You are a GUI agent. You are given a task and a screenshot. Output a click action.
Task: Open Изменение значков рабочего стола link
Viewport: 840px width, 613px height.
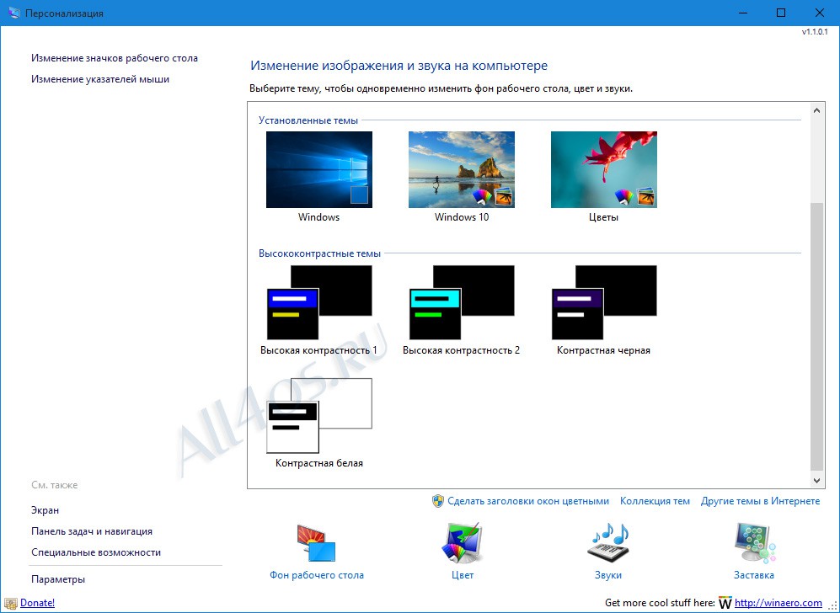(114, 58)
